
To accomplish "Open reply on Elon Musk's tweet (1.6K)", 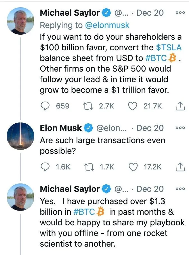I will coord(45,167).
